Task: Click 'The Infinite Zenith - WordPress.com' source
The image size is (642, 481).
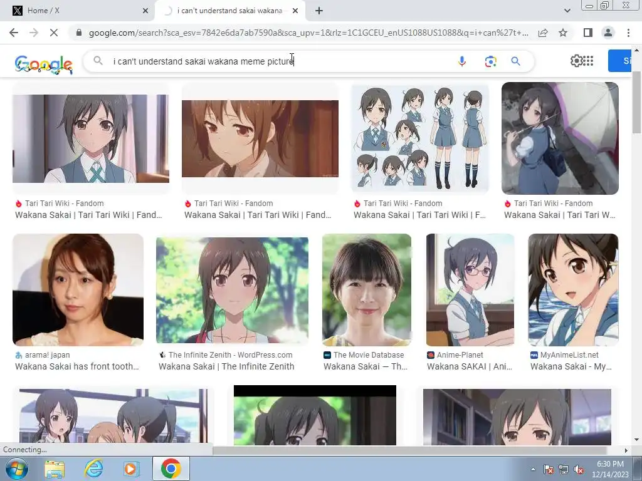Action: tap(231, 355)
